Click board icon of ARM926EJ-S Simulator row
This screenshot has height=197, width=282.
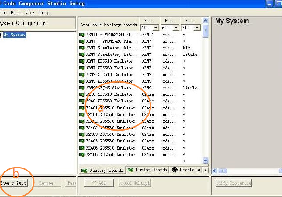(x=82, y=88)
